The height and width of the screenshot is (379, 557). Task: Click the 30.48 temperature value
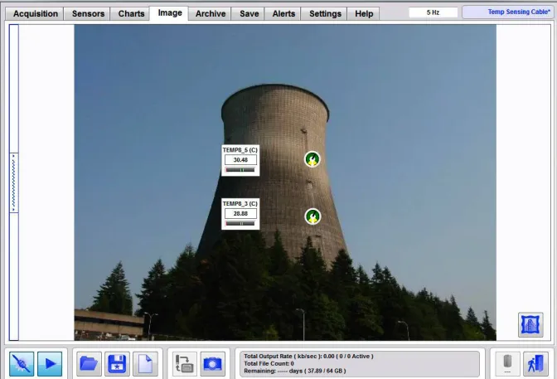click(x=240, y=160)
